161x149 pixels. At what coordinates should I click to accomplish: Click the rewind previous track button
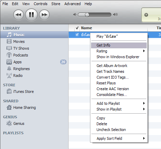18,15
